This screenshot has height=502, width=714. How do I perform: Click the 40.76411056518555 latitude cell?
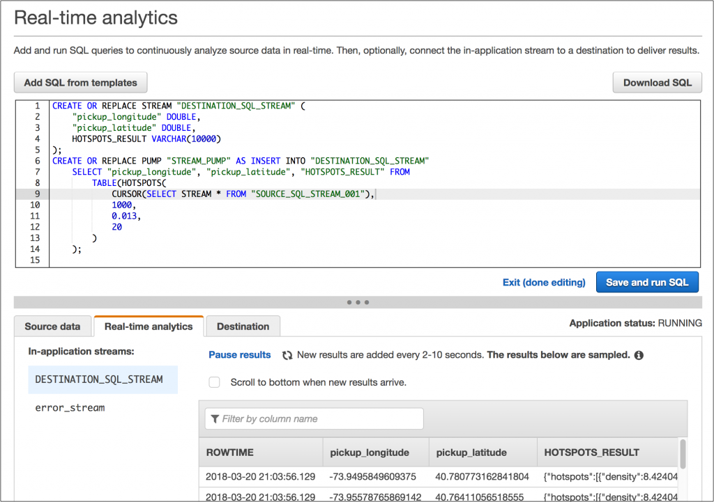point(480,497)
